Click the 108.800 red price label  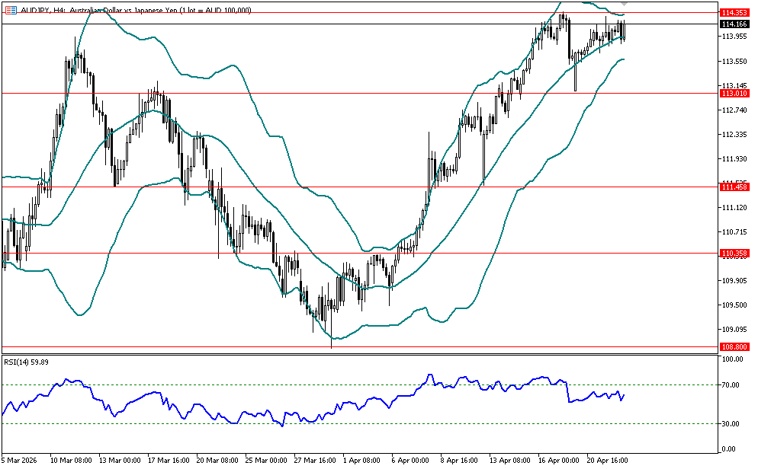[x=734, y=346]
